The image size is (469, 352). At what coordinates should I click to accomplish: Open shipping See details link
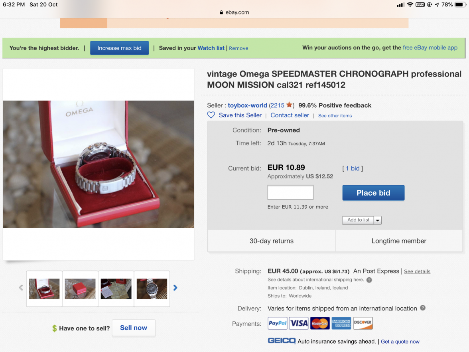point(417,271)
